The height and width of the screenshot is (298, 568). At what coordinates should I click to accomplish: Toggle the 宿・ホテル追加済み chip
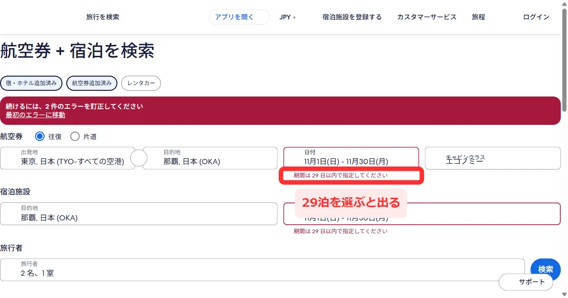click(x=31, y=83)
